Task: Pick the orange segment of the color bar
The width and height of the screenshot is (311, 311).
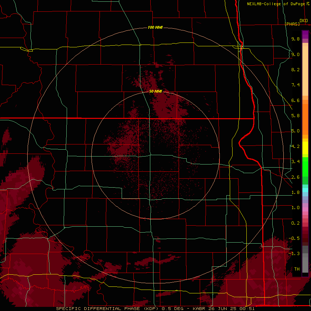Action: (305, 119)
